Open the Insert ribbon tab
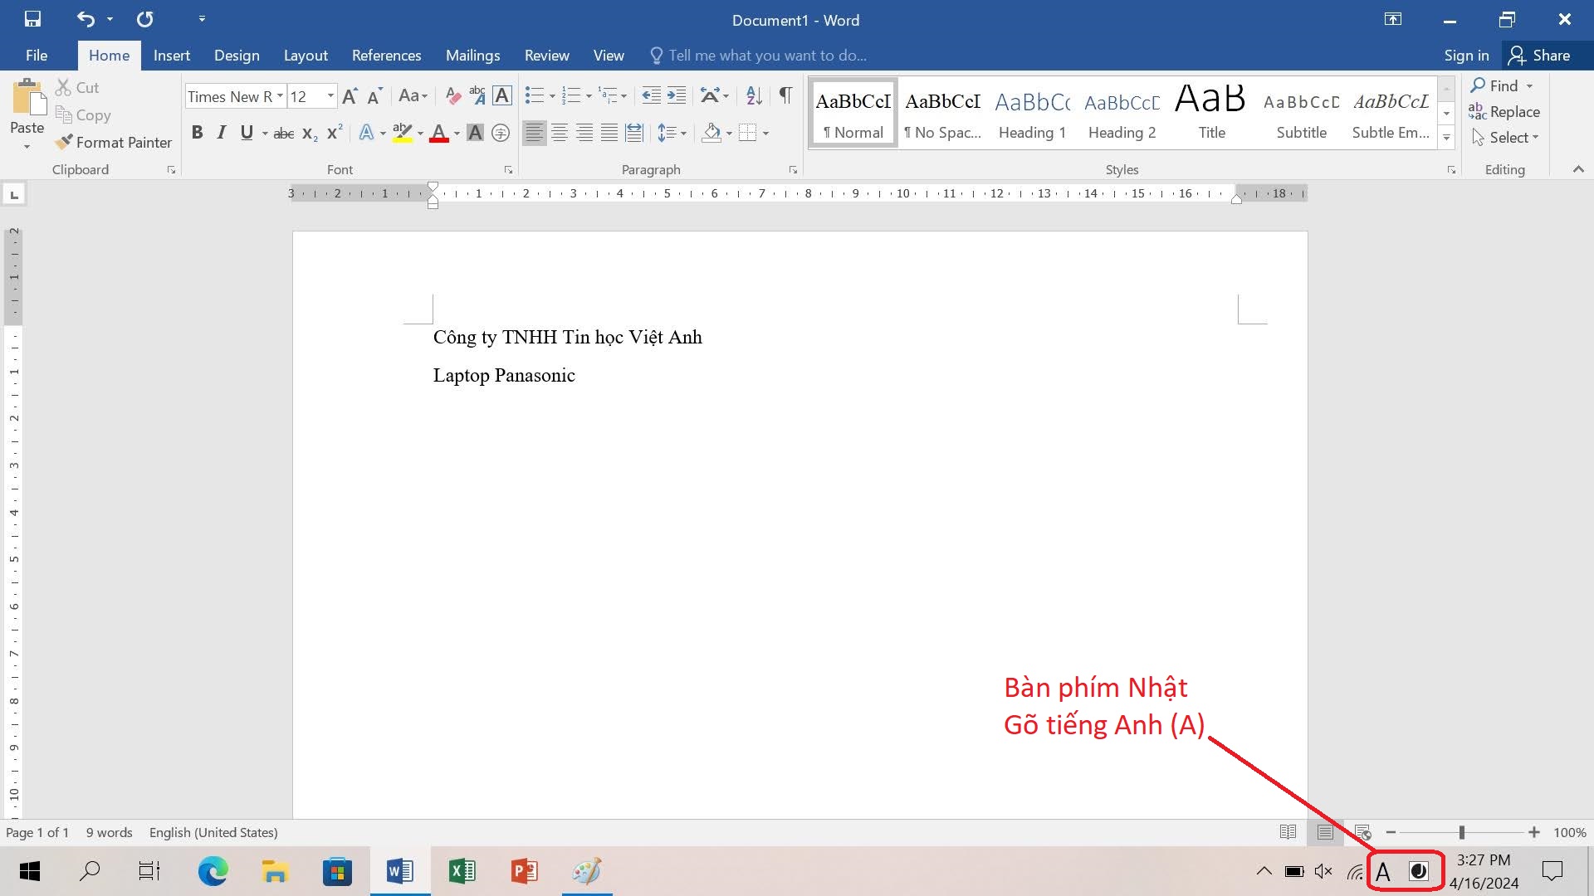The height and width of the screenshot is (896, 1594). pyautogui.click(x=171, y=56)
